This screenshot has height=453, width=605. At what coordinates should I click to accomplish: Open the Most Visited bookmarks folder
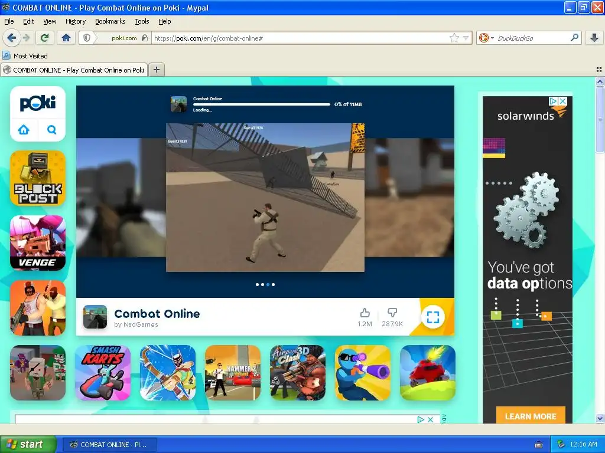25,56
